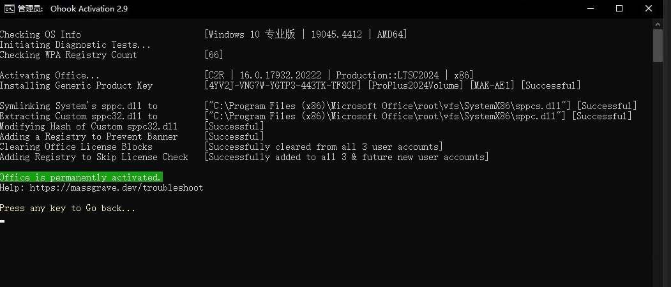Click the vertical scrollbar thumb
Image resolution: width=671 pixels, height=287 pixels.
658,46
